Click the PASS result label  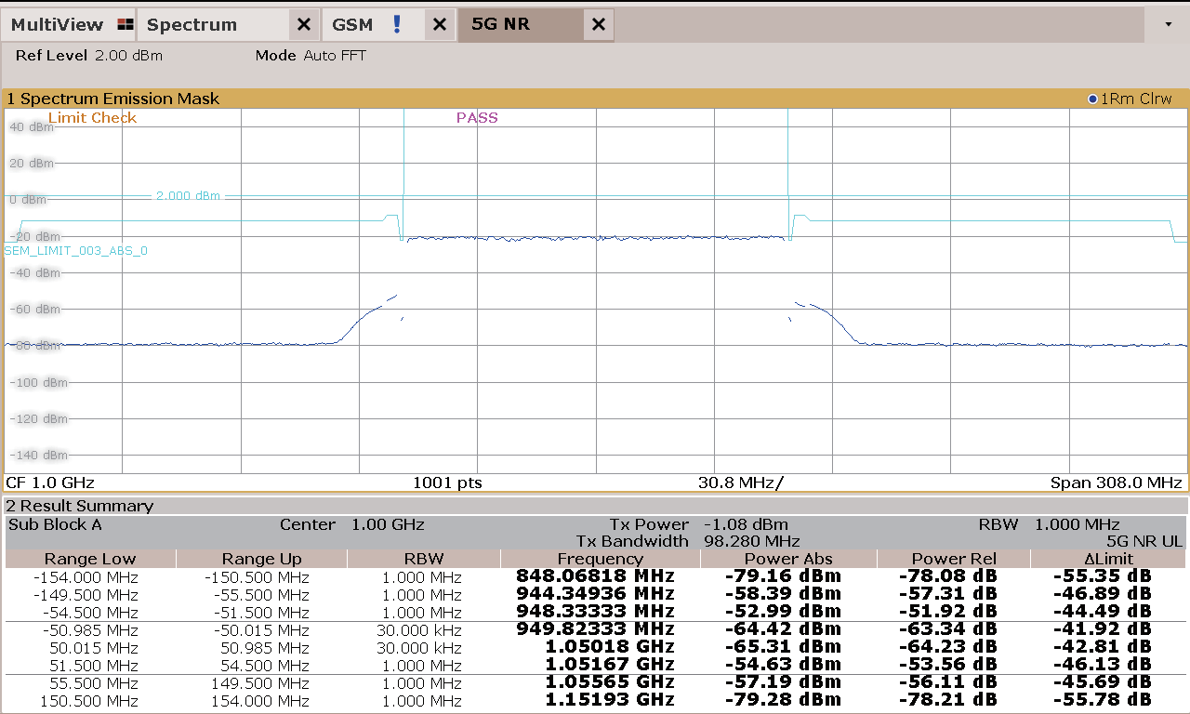tap(477, 118)
